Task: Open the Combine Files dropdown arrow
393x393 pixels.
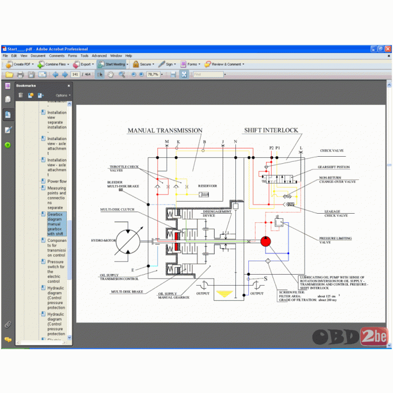Action: click(x=68, y=64)
